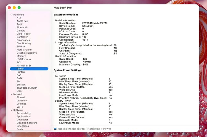Select Thunderbolt/USB4 in the sidebar

[x=27, y=88]
